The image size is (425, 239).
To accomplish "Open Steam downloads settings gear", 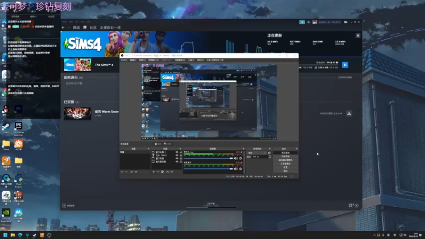I will pos(358,36).
